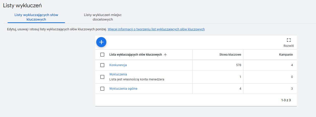This screenshot has height=117, width=316.
Task: Switch to Listy wykluczających słów kluczowych tab
Action: 36,17
